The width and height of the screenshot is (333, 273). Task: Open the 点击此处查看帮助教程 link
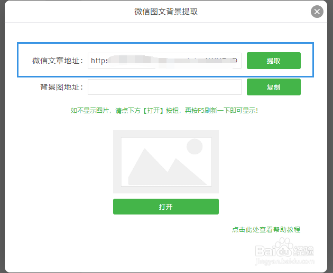(x=266, y=230)
